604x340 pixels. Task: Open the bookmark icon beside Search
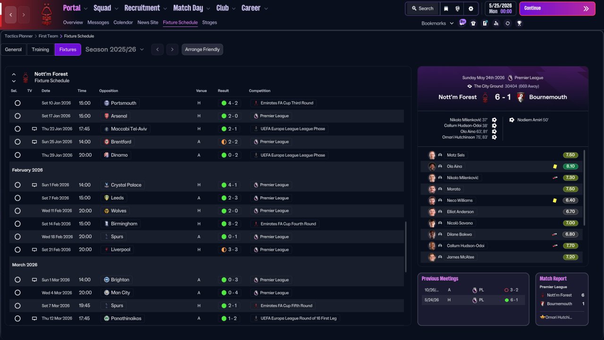point(446,8)
